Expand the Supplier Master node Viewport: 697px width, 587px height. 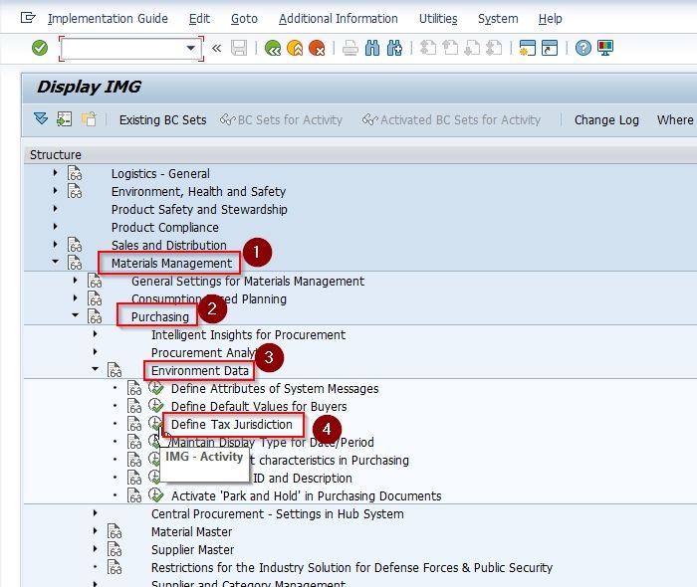[x=96, y=549]
